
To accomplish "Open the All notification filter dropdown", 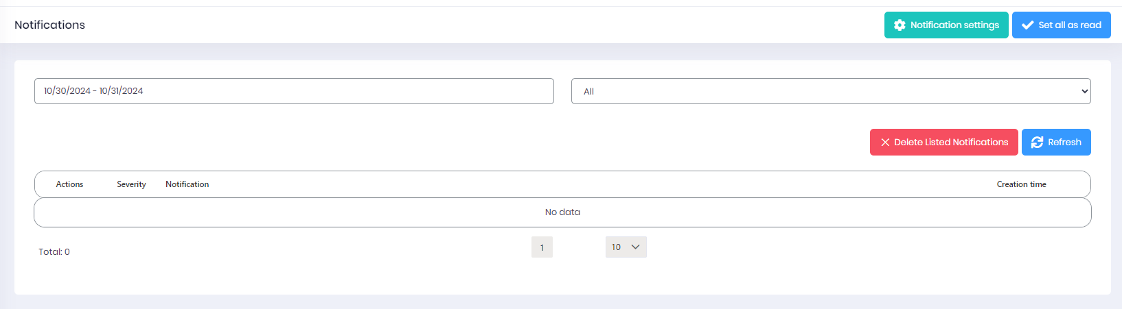I will (x=831, y=91).
